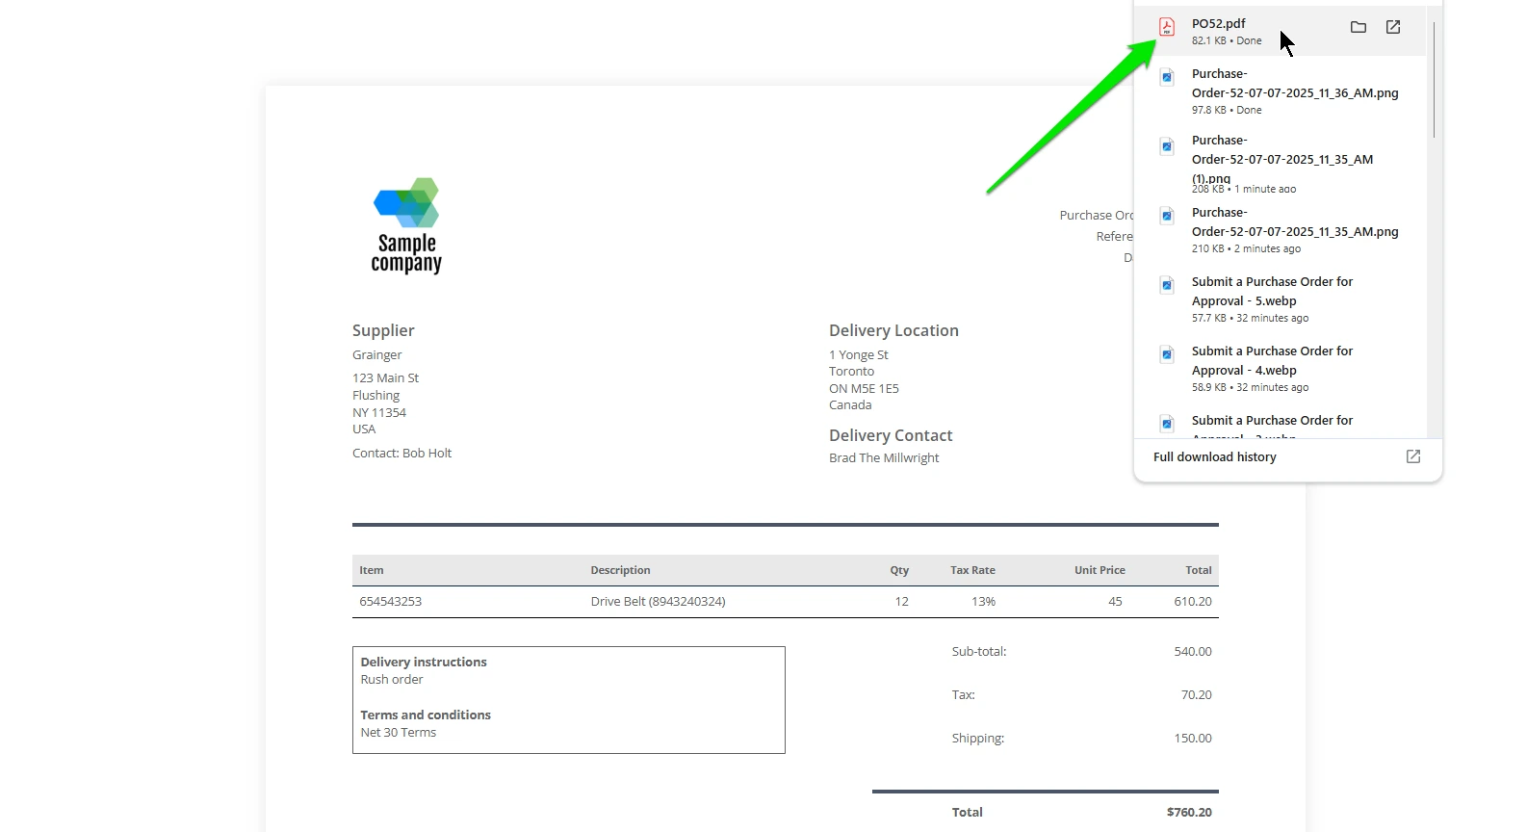The width and height of the screenshot is (1527, 832).
Task: Click the Qty column header
Action: click(899, 570)
